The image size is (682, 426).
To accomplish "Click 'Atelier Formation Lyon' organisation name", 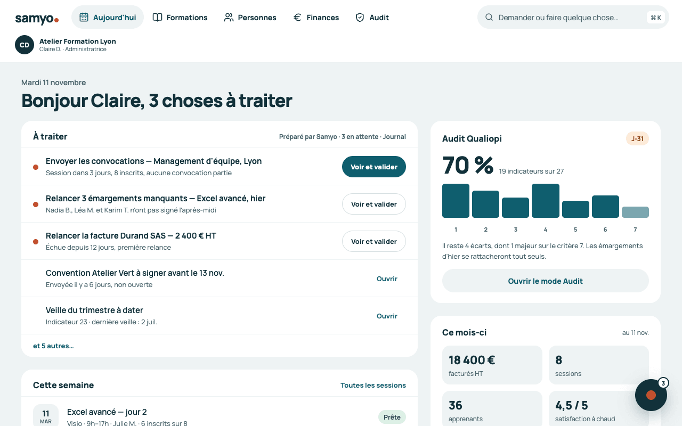I will pyautogui.click(x=78, y=41).
